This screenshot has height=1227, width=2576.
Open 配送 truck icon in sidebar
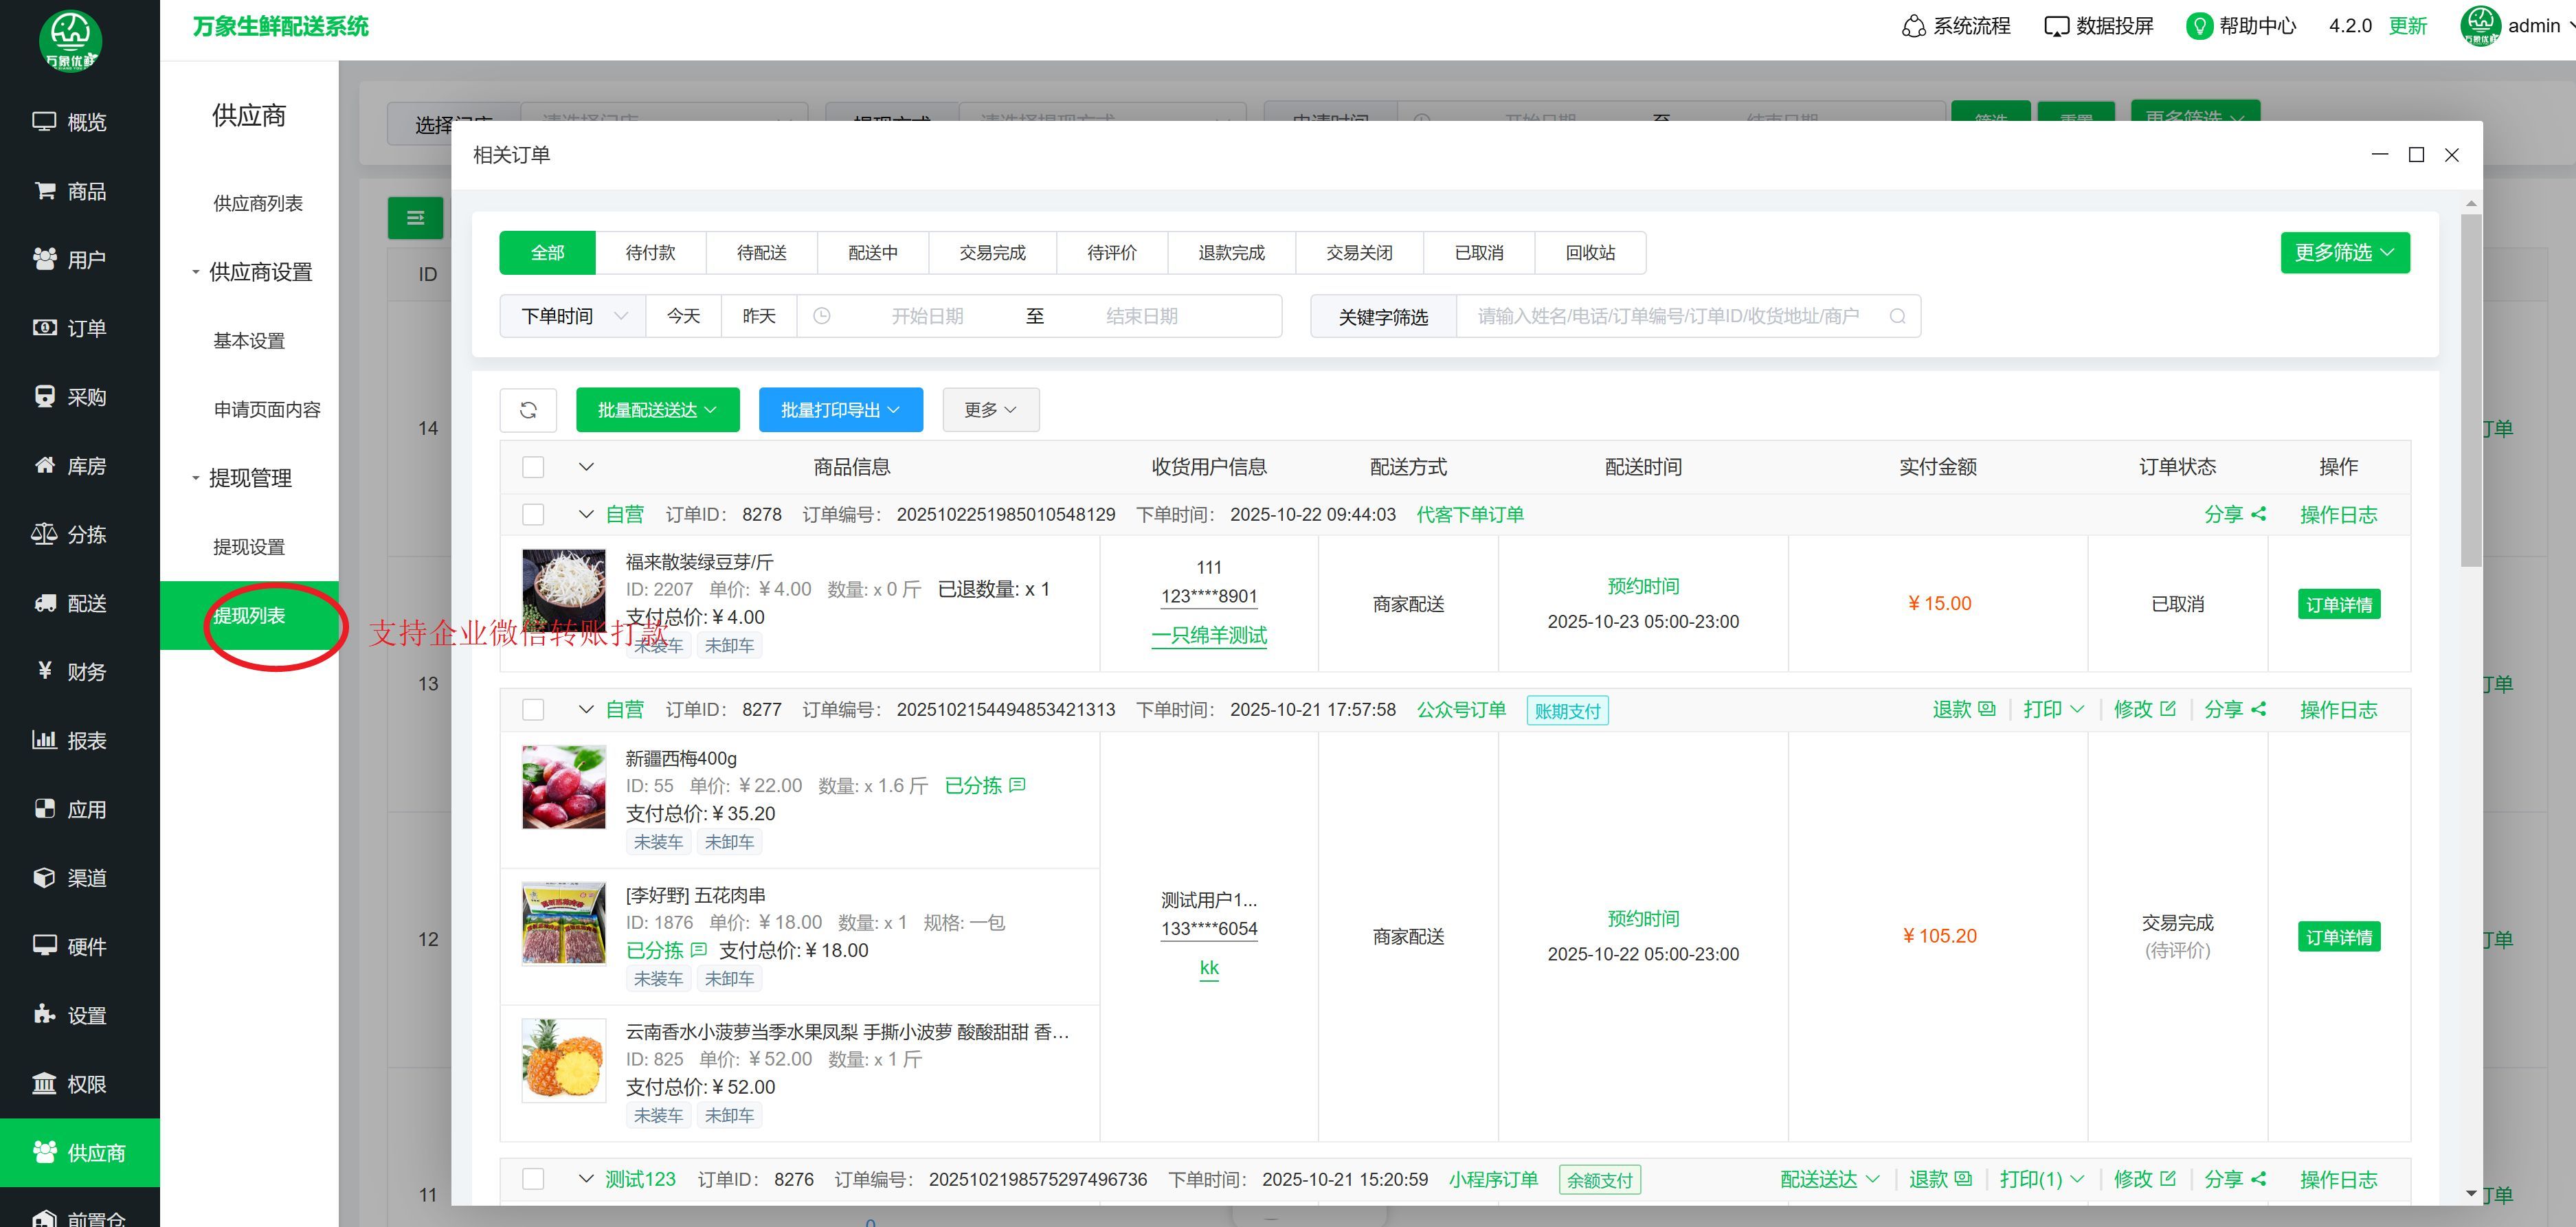(x=45, y=603)
